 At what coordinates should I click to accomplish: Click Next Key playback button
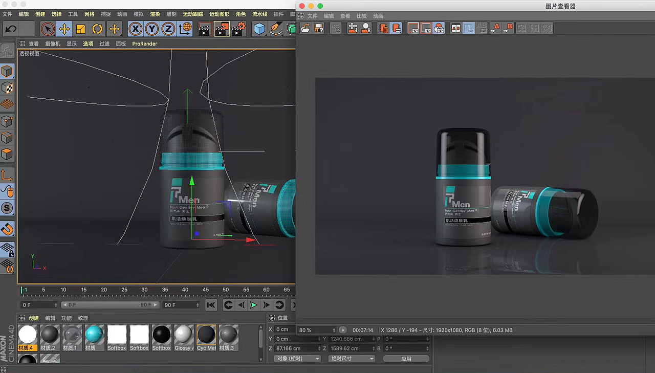pyautogui.click(x=279, y=305)
